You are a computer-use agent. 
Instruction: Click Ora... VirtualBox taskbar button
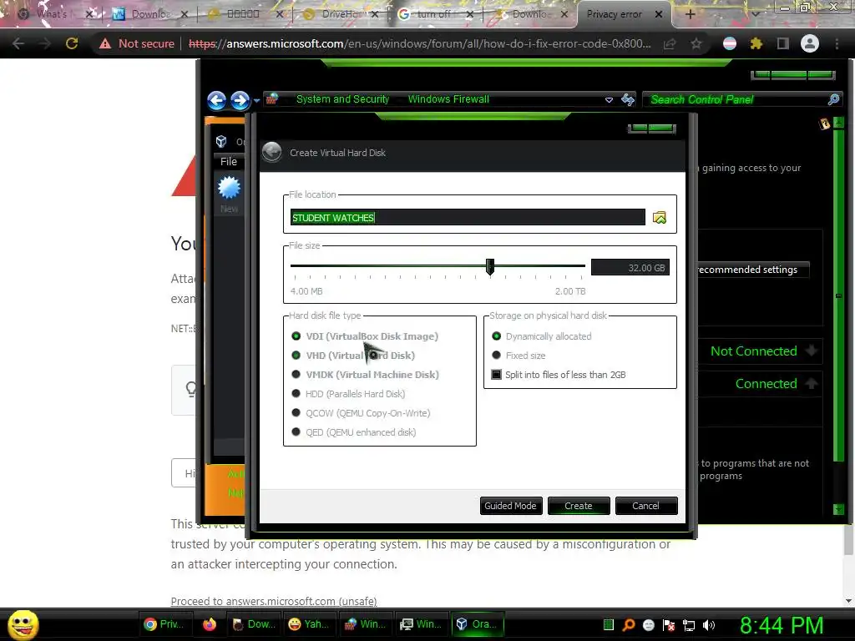477,624
